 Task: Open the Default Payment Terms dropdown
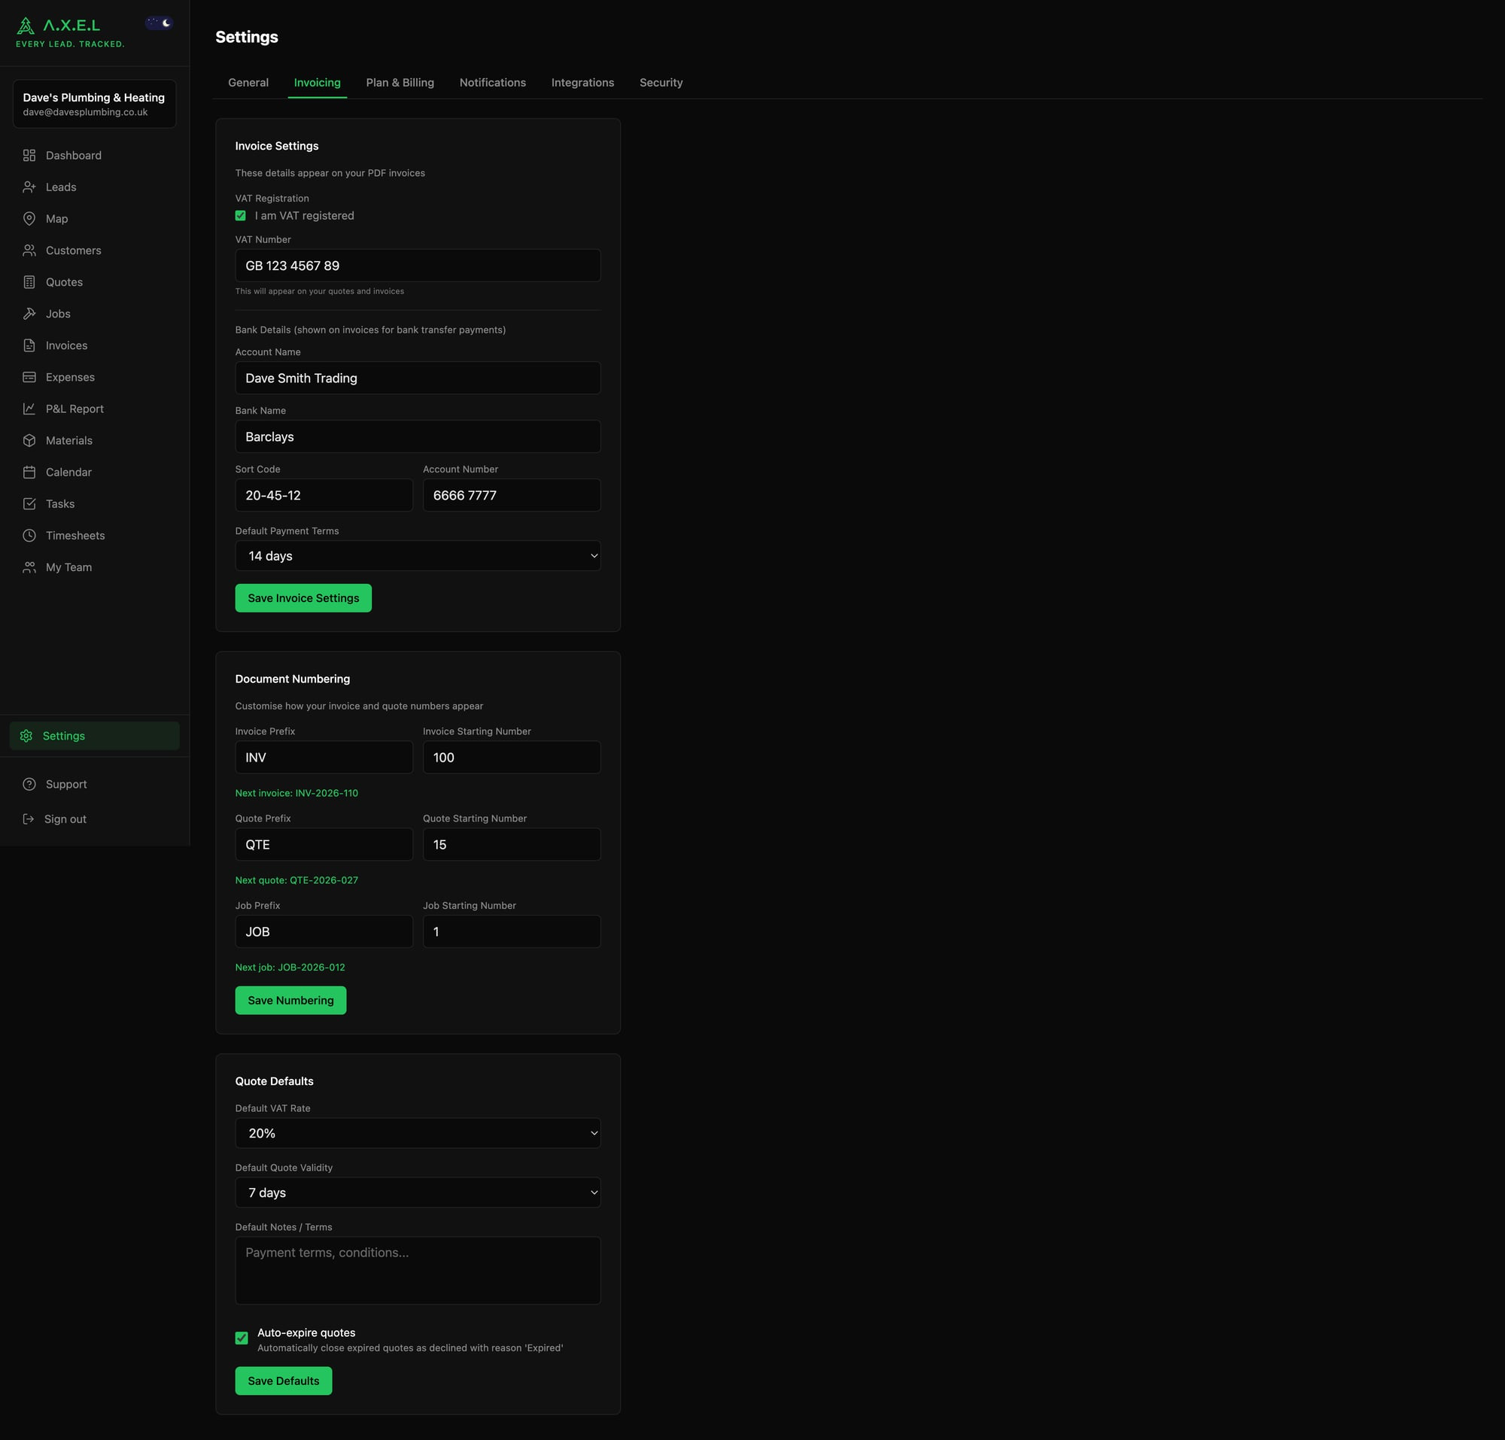point(418,556)
